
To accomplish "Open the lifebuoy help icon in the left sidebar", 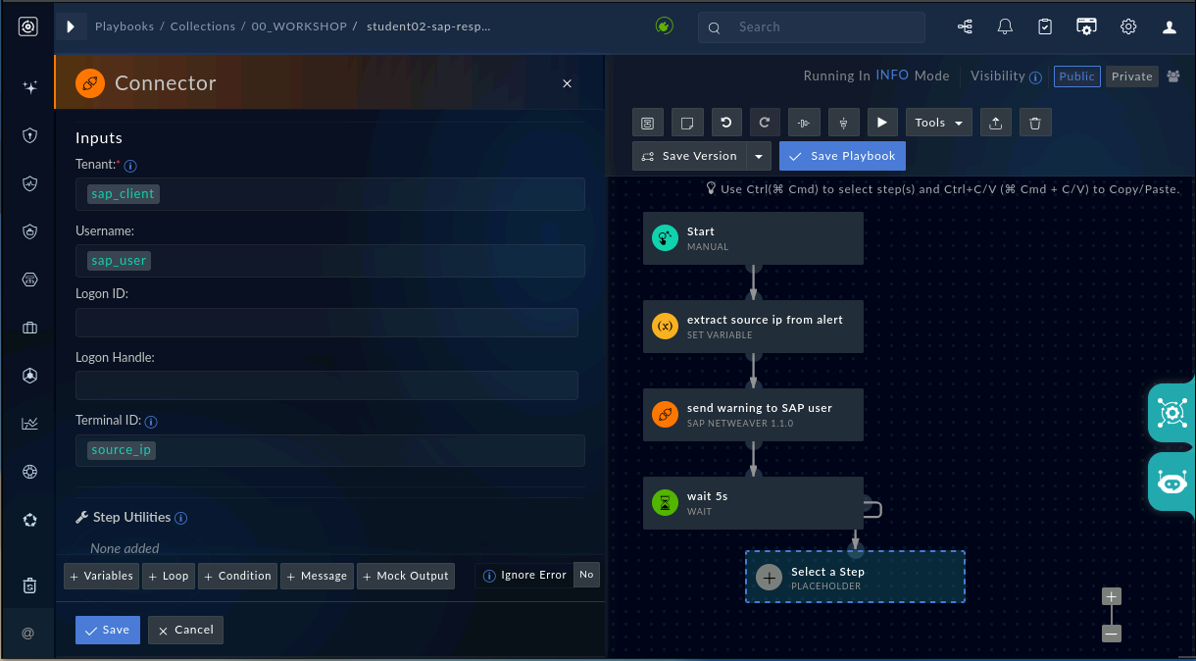I will pos(30,472).
